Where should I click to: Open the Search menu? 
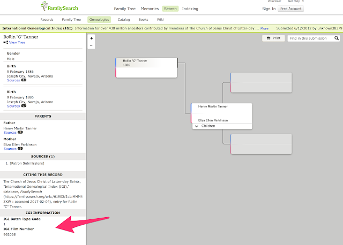tap(170, 9)
